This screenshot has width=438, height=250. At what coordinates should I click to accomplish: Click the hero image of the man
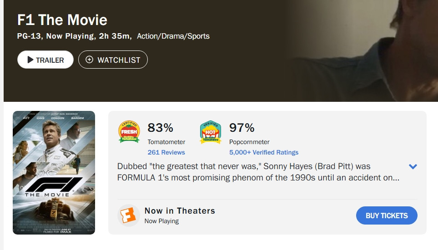[364, 50]
